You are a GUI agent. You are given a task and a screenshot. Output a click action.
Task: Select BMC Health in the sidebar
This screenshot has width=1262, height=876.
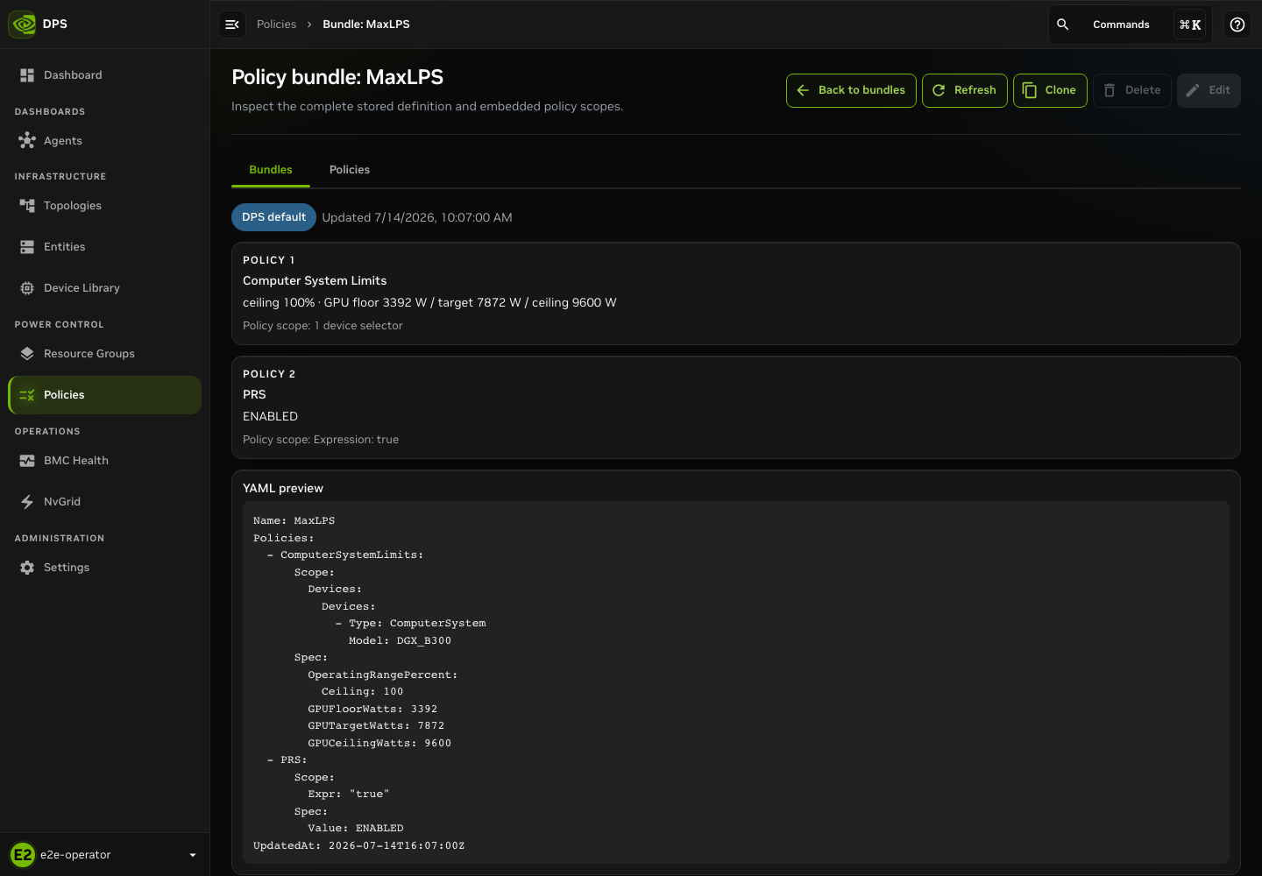tap(105, 461)
